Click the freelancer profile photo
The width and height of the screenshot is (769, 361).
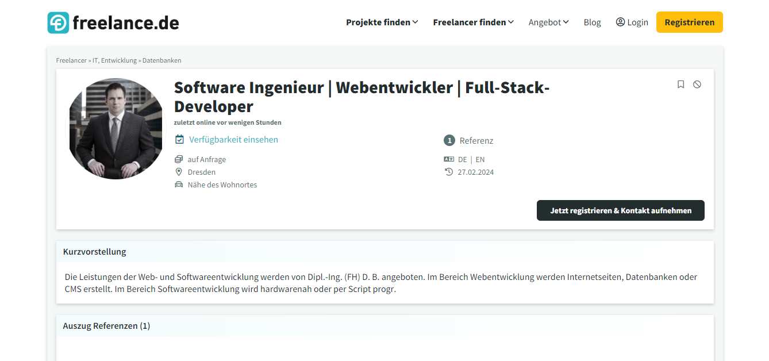pyautogui.click(x=116, y=129)
